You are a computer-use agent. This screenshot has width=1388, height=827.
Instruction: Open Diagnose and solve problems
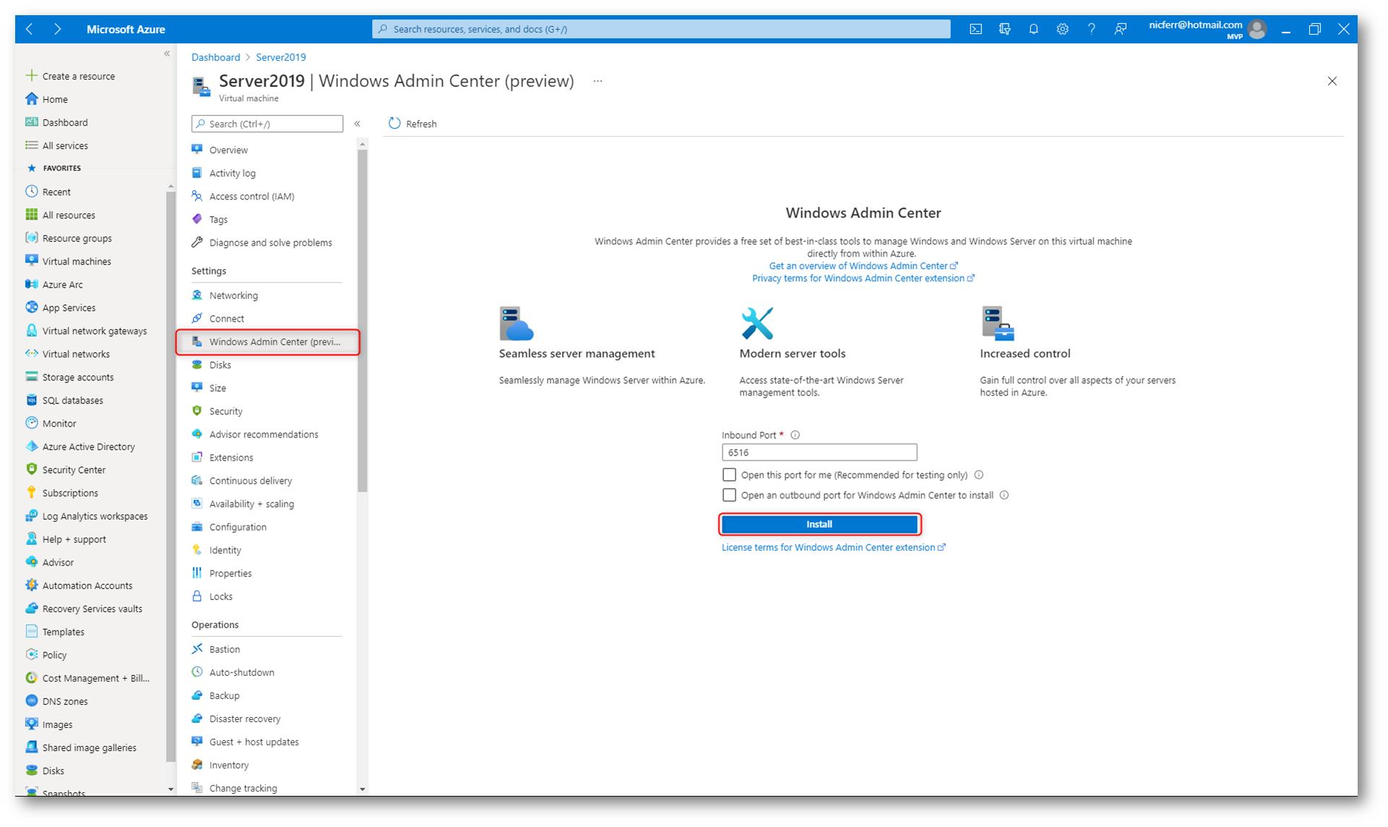(270, 242)
